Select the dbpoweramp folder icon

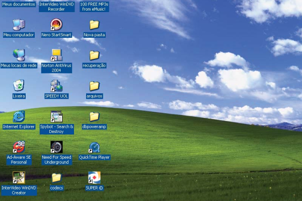pyautogui.click(x=94, y=116)
